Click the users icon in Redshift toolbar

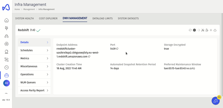click(x=207, y=30)
